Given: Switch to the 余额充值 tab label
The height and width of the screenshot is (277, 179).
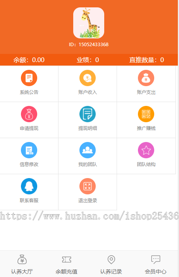Looking at the screenshot, I should click(x=67, y=272).
